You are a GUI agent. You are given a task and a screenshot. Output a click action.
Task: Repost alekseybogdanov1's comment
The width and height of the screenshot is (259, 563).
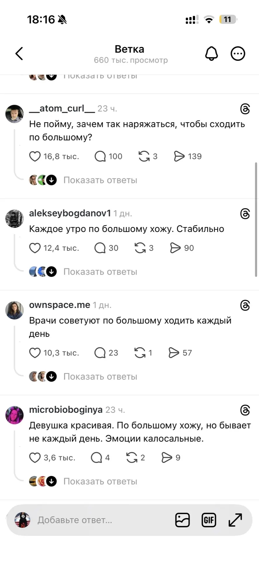(x=140, y=248)
